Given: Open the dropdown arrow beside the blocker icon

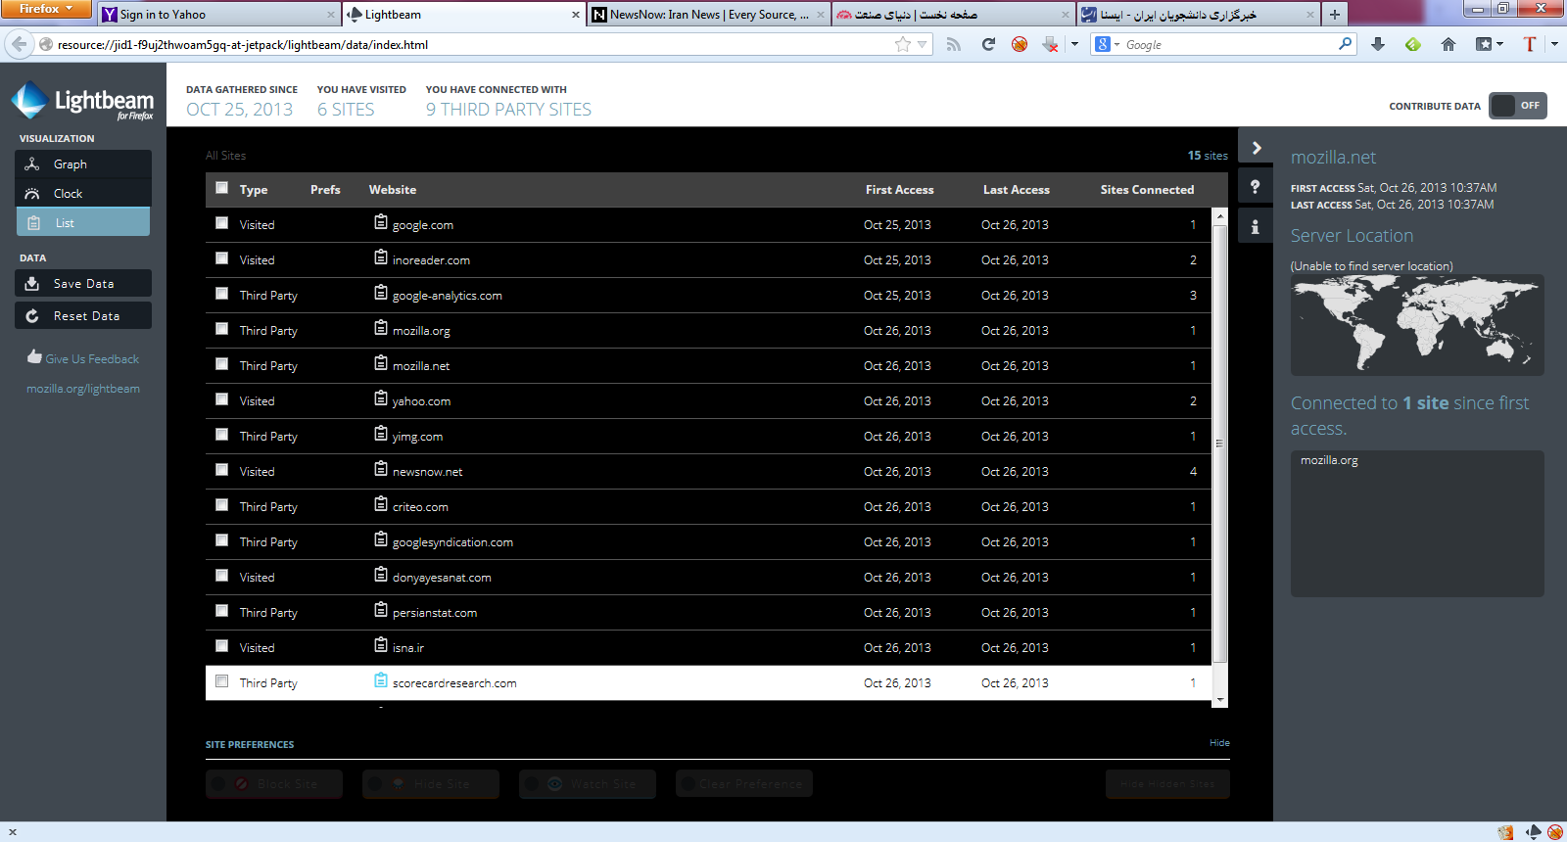Looking at the screenshot, I should (x=1074, y=44).
